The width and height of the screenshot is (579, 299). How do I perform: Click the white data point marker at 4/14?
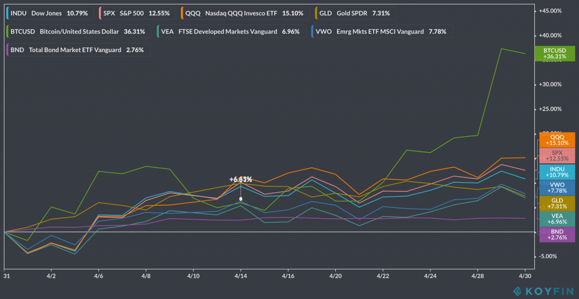pos(241,199)
